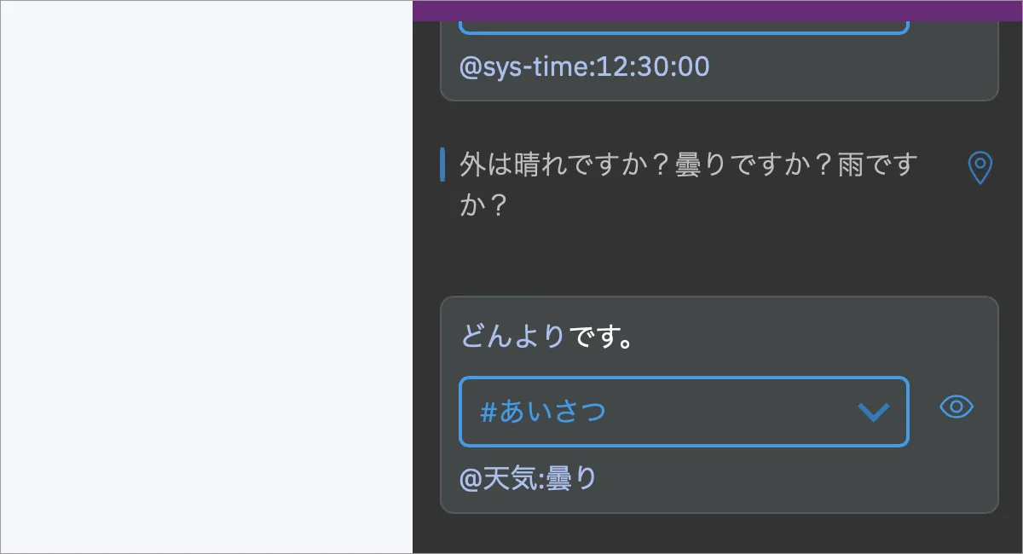This screenshot has height=554, width=1023.
Task: Click the highlighted word どんより
Action: 513,338
